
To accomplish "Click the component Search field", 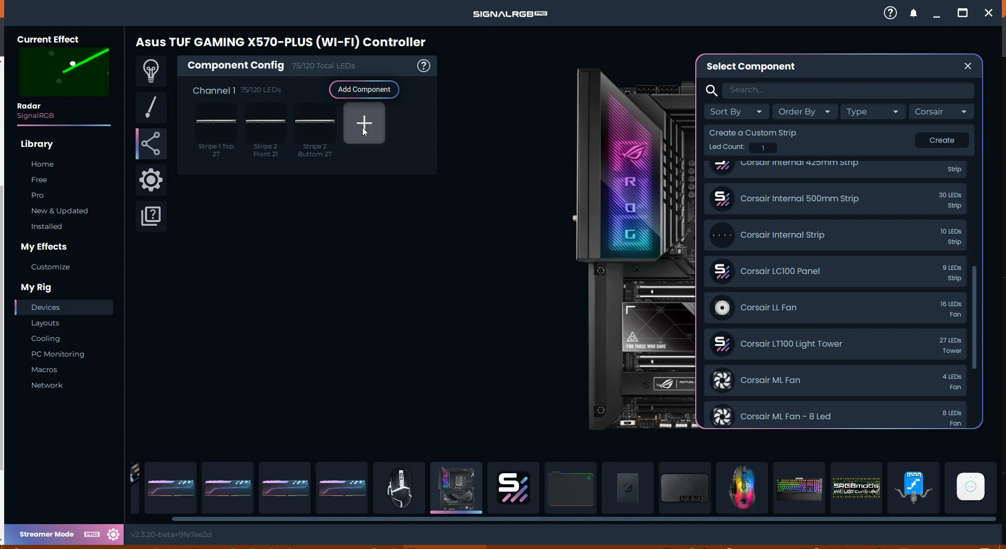I will point(848,90).
